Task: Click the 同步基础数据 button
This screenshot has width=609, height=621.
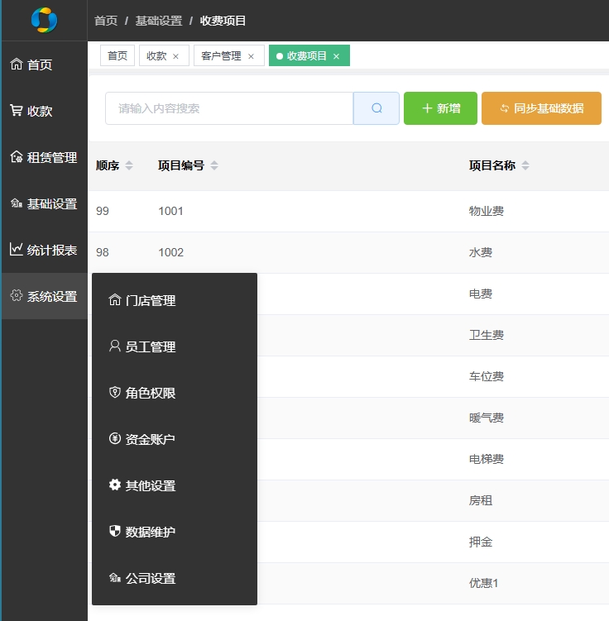Action: [x=541, y=108]
